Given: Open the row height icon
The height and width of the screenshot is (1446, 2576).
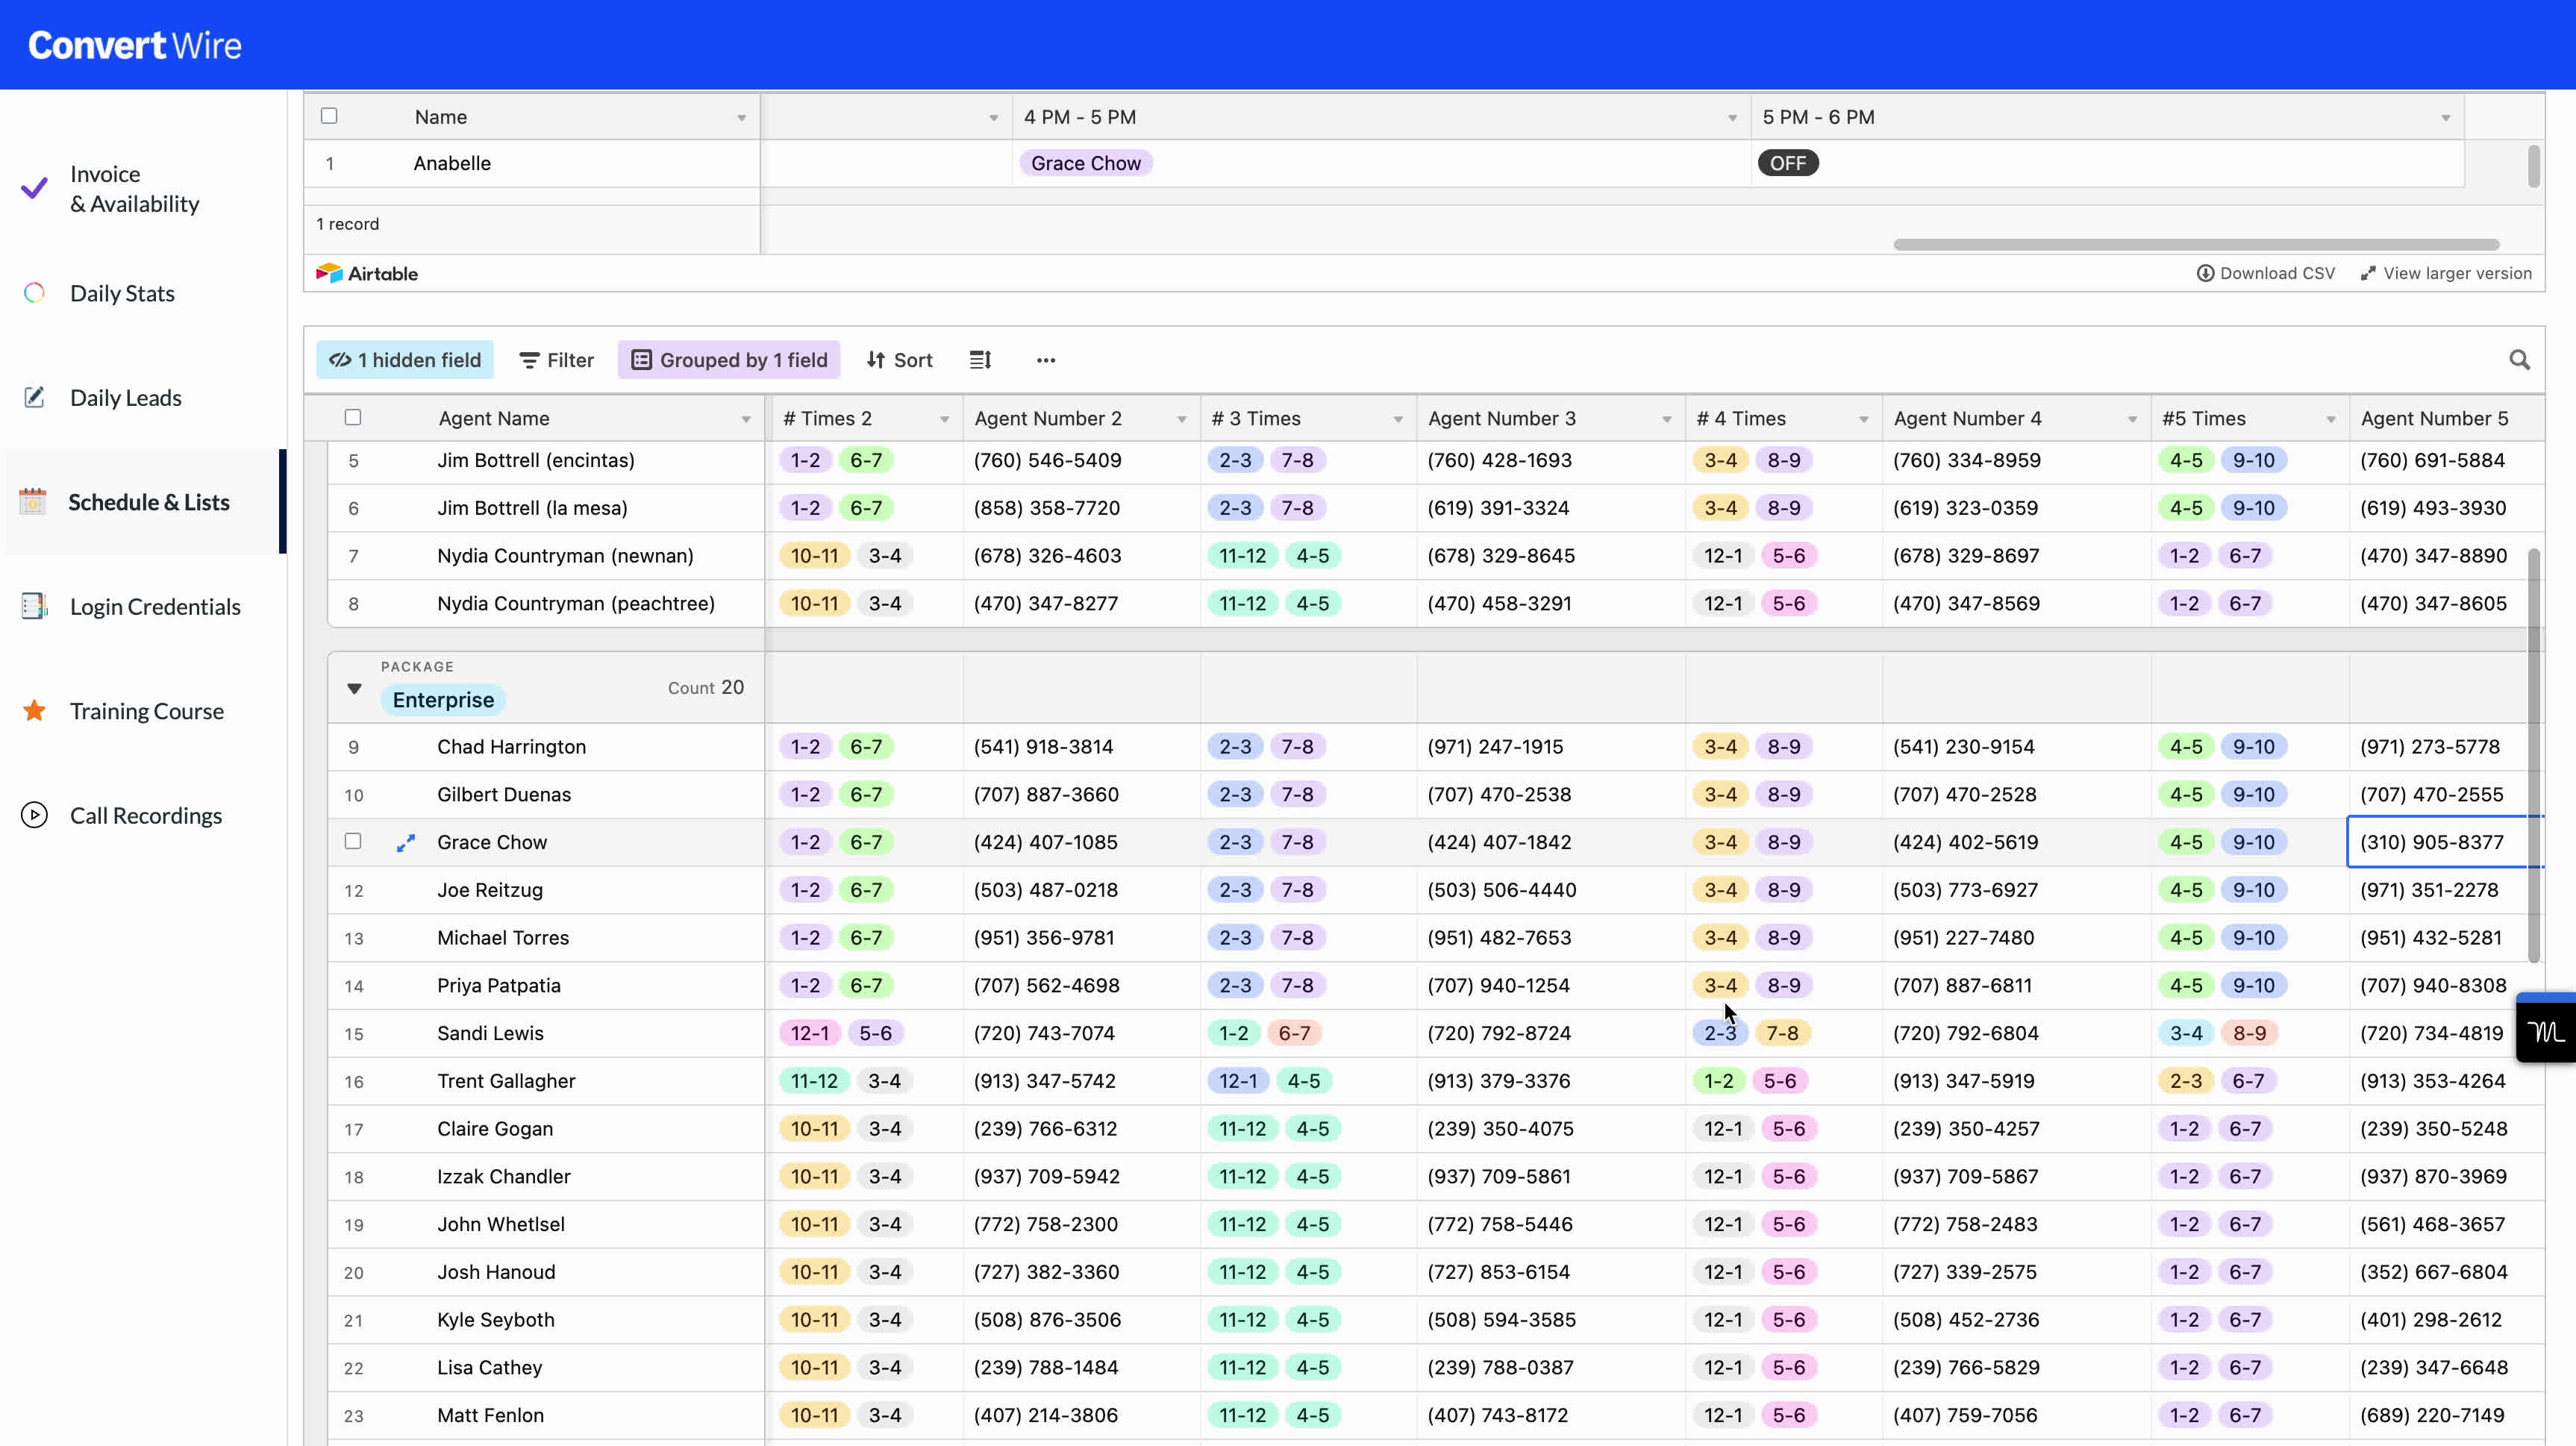Looking at the screenshot, I should pos(980,360).
